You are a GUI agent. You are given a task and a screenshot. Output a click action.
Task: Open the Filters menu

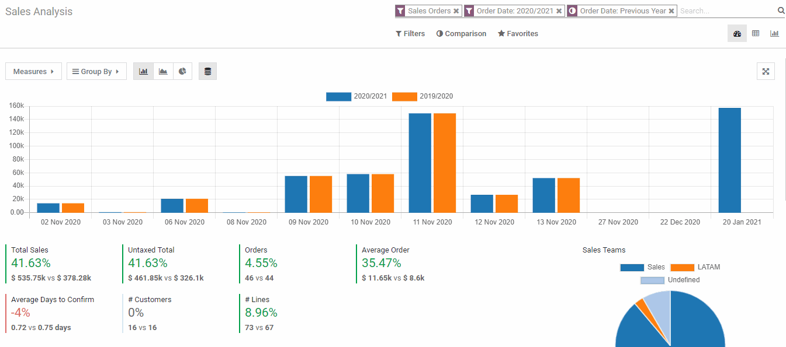coord(410,34)
